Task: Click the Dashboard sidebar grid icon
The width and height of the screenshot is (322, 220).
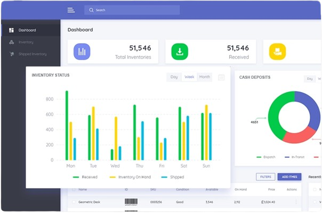Action: (x=11, y=30)
